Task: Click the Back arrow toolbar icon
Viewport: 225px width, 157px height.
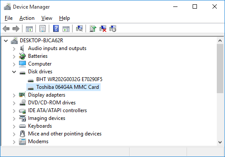Action: 6,28
